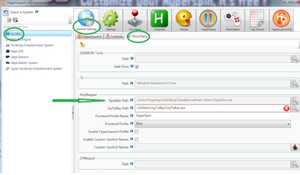Browse for JoyToKey path
300x175 pixels.
[x=295, y=108]
